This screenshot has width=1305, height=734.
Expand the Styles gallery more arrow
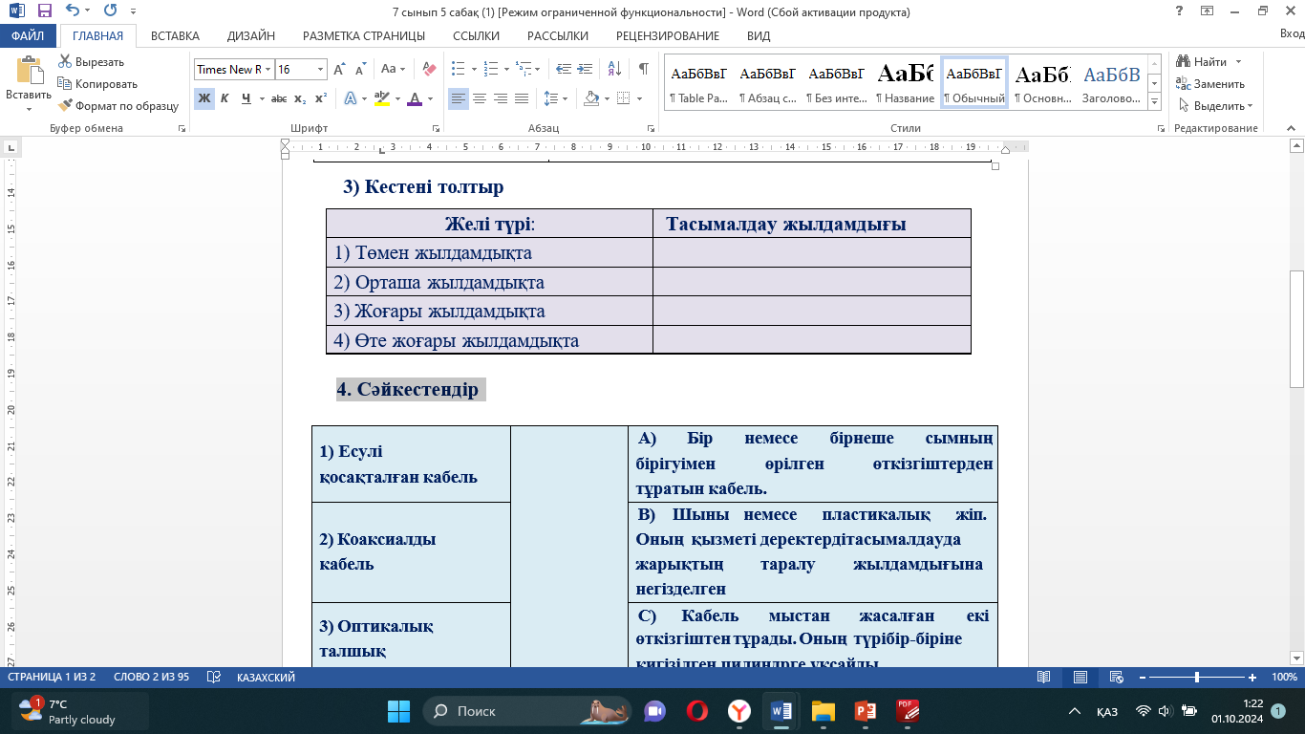coord(1154,101)
